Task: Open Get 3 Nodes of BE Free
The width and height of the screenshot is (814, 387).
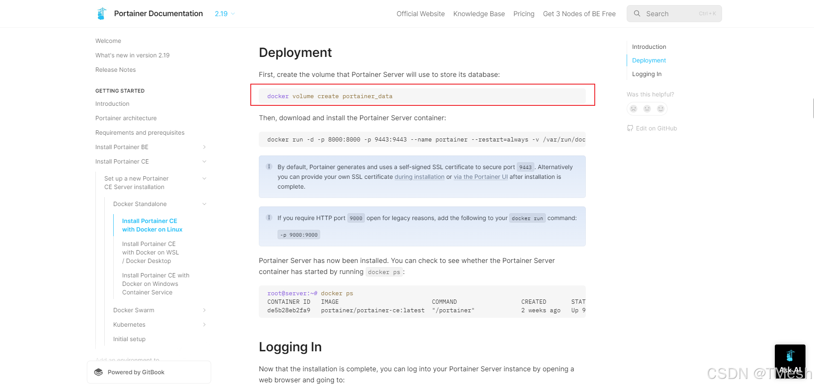Action: click(579, 14)
